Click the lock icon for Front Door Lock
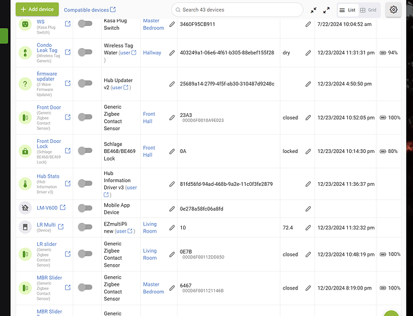The width and height of the screenshot is (413, 316). tap(25, 151)
